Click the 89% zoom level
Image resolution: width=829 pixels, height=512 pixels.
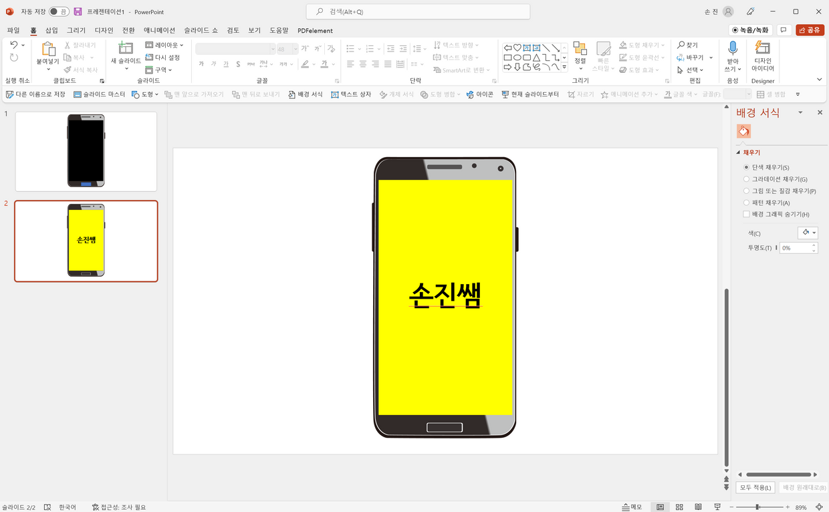pyautogui.click(x=801, y=507)
